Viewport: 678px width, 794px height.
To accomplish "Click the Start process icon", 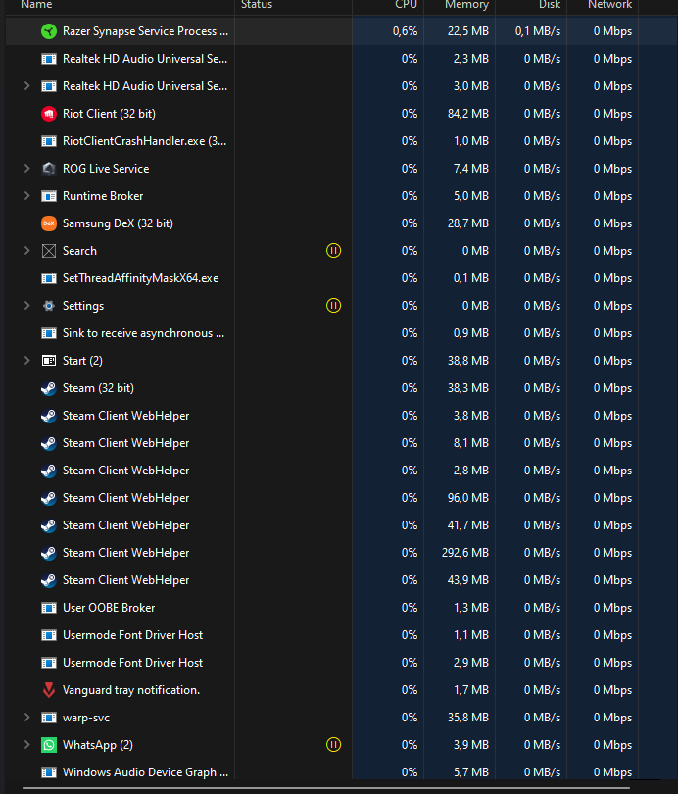I will [49, 361].
